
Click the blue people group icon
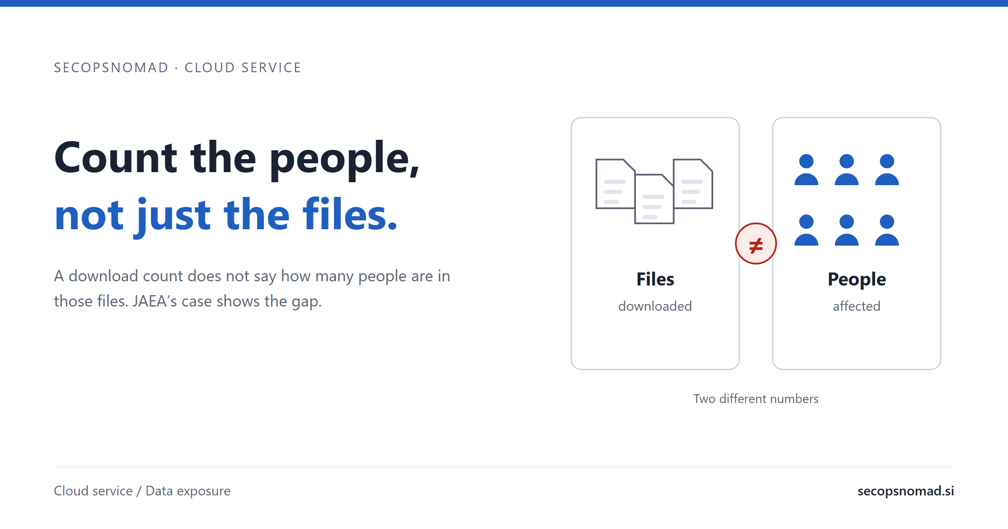(847, 200)
